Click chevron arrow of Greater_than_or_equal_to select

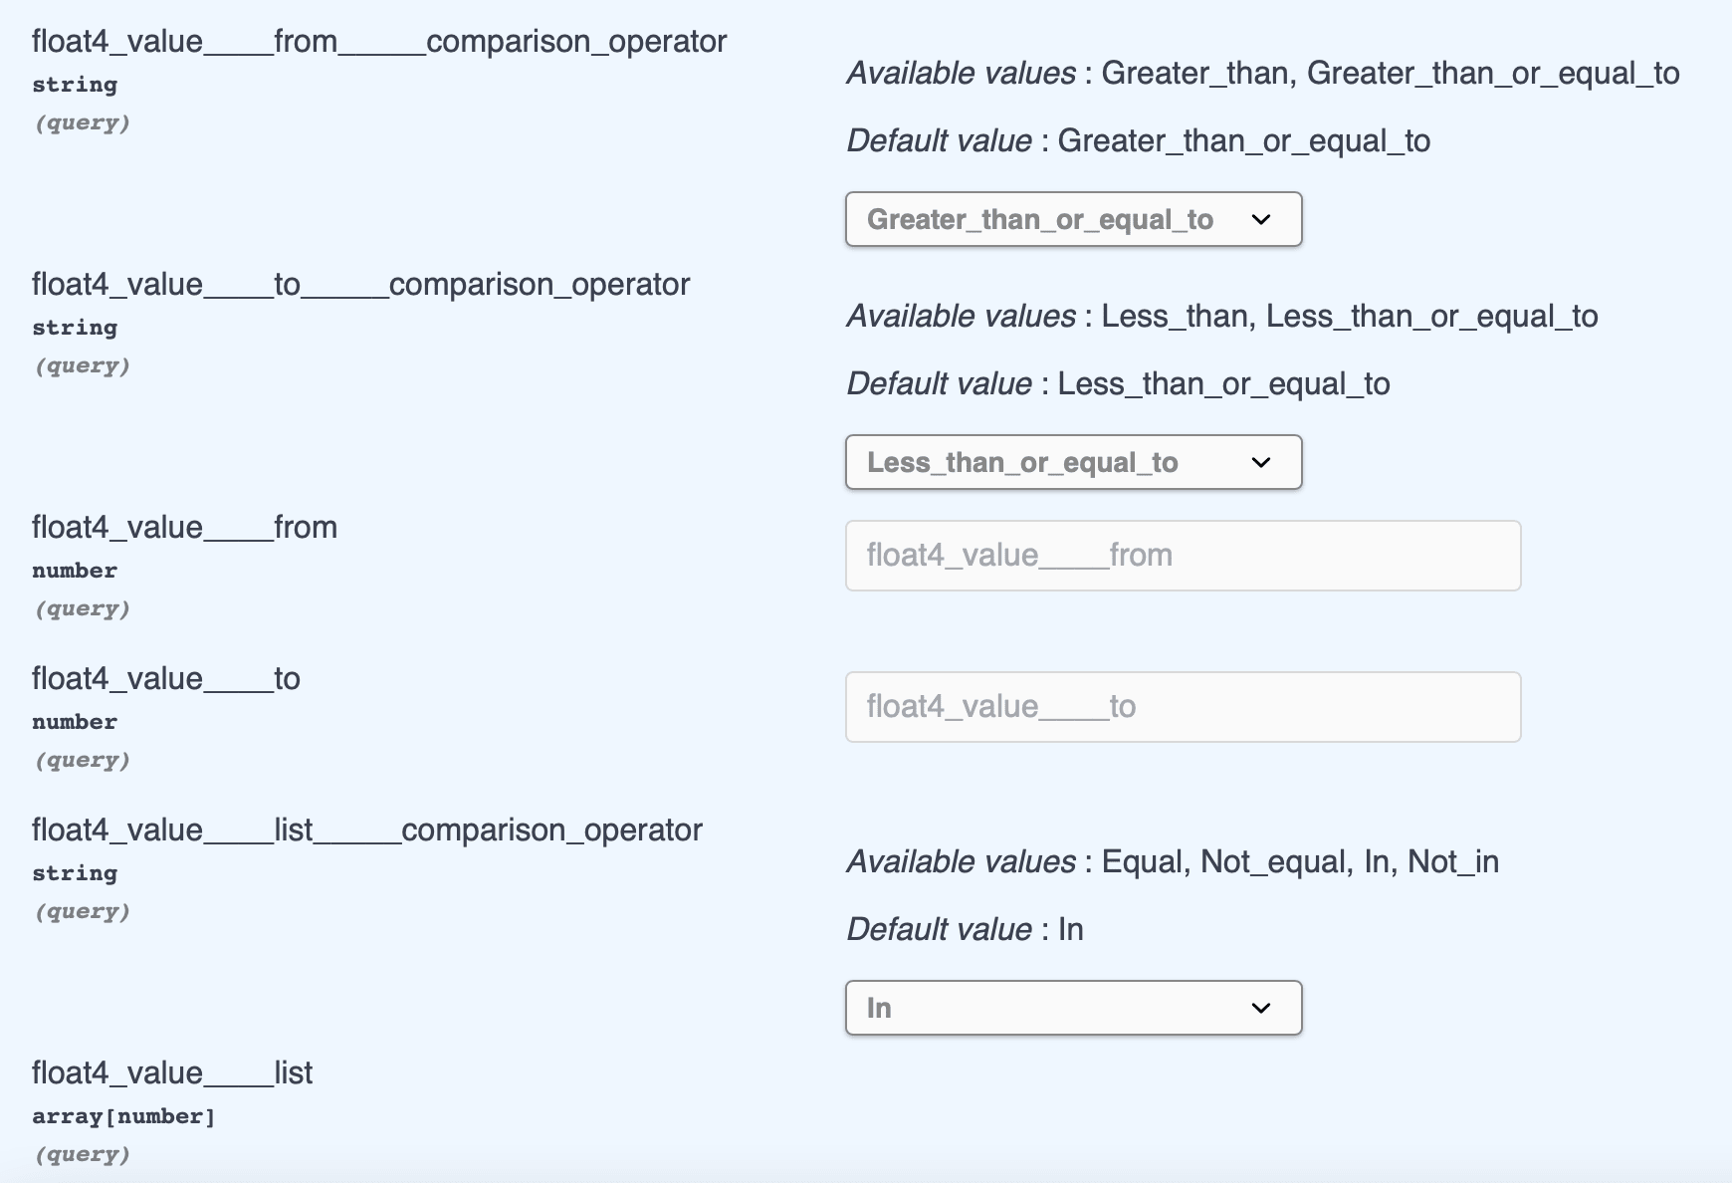tap(1261, 219)
